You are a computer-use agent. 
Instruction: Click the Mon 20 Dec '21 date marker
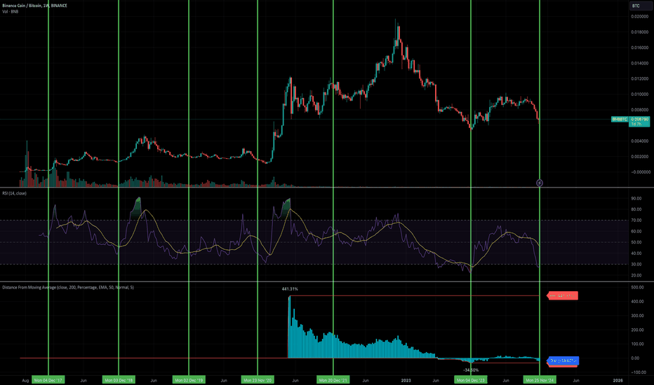[333, 380]
